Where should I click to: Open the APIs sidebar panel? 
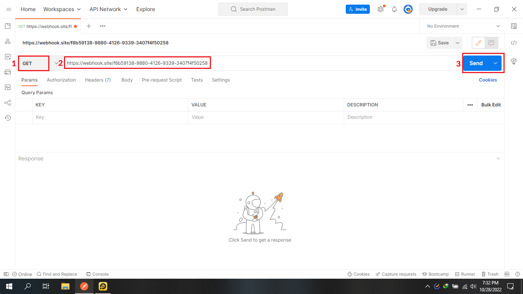click(8, 41)
